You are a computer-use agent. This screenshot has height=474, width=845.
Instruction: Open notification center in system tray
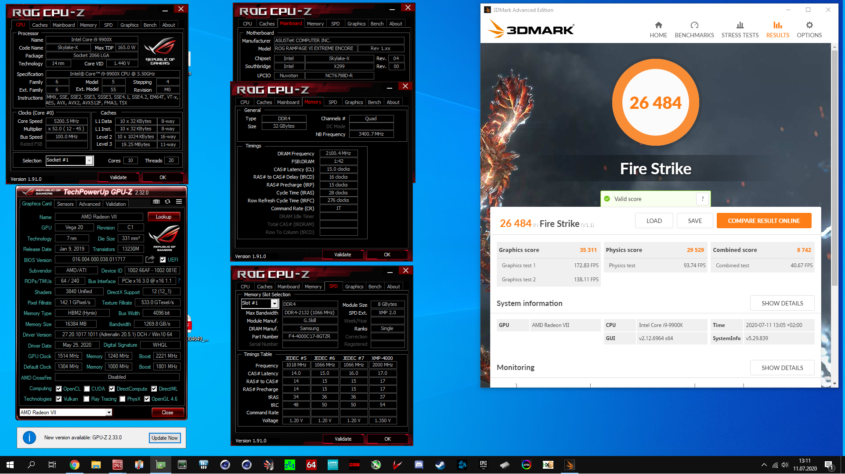[828, 465]
